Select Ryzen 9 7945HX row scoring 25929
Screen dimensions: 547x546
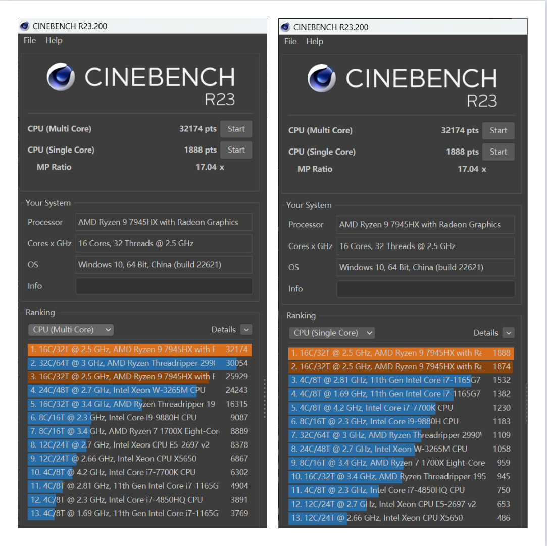tap(139, 377)
